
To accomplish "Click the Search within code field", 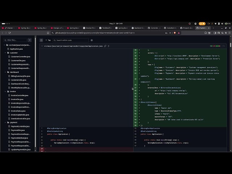I will pyautogui.click(x=71, y=40).
